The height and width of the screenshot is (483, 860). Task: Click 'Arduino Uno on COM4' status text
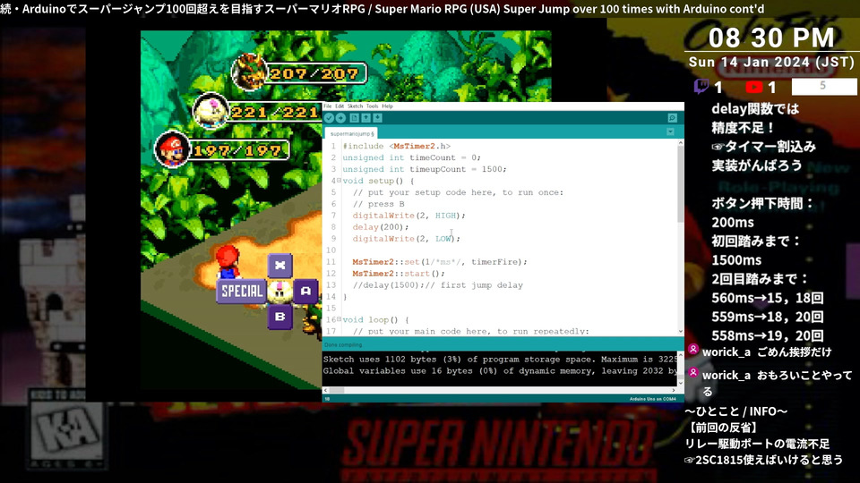[653, 399]
